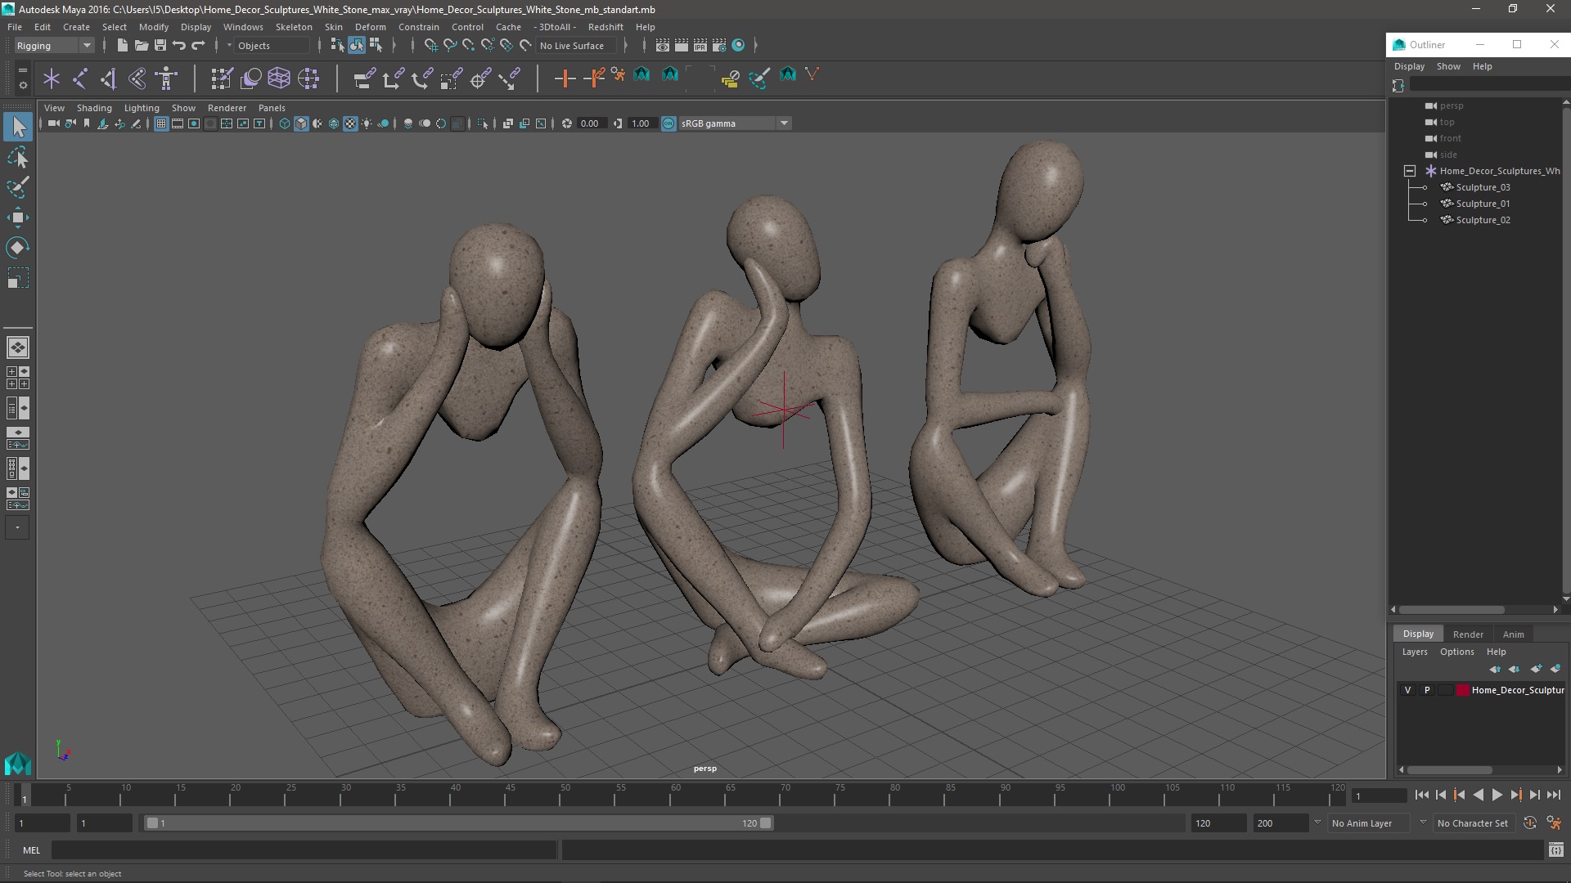Screen dimensions: 1571x883
Task: Open the sRGB gamma dropdown
Action: point(735,123)
